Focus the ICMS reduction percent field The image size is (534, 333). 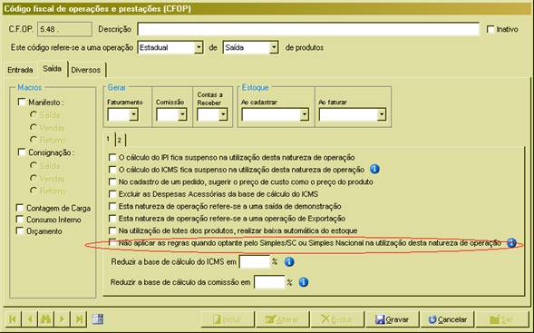point(255,261)
